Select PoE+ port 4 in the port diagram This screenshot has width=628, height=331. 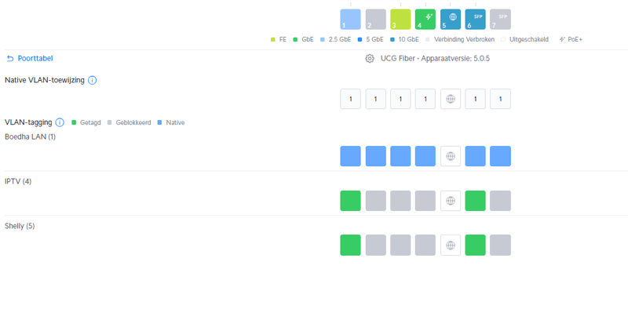(425, 19)
